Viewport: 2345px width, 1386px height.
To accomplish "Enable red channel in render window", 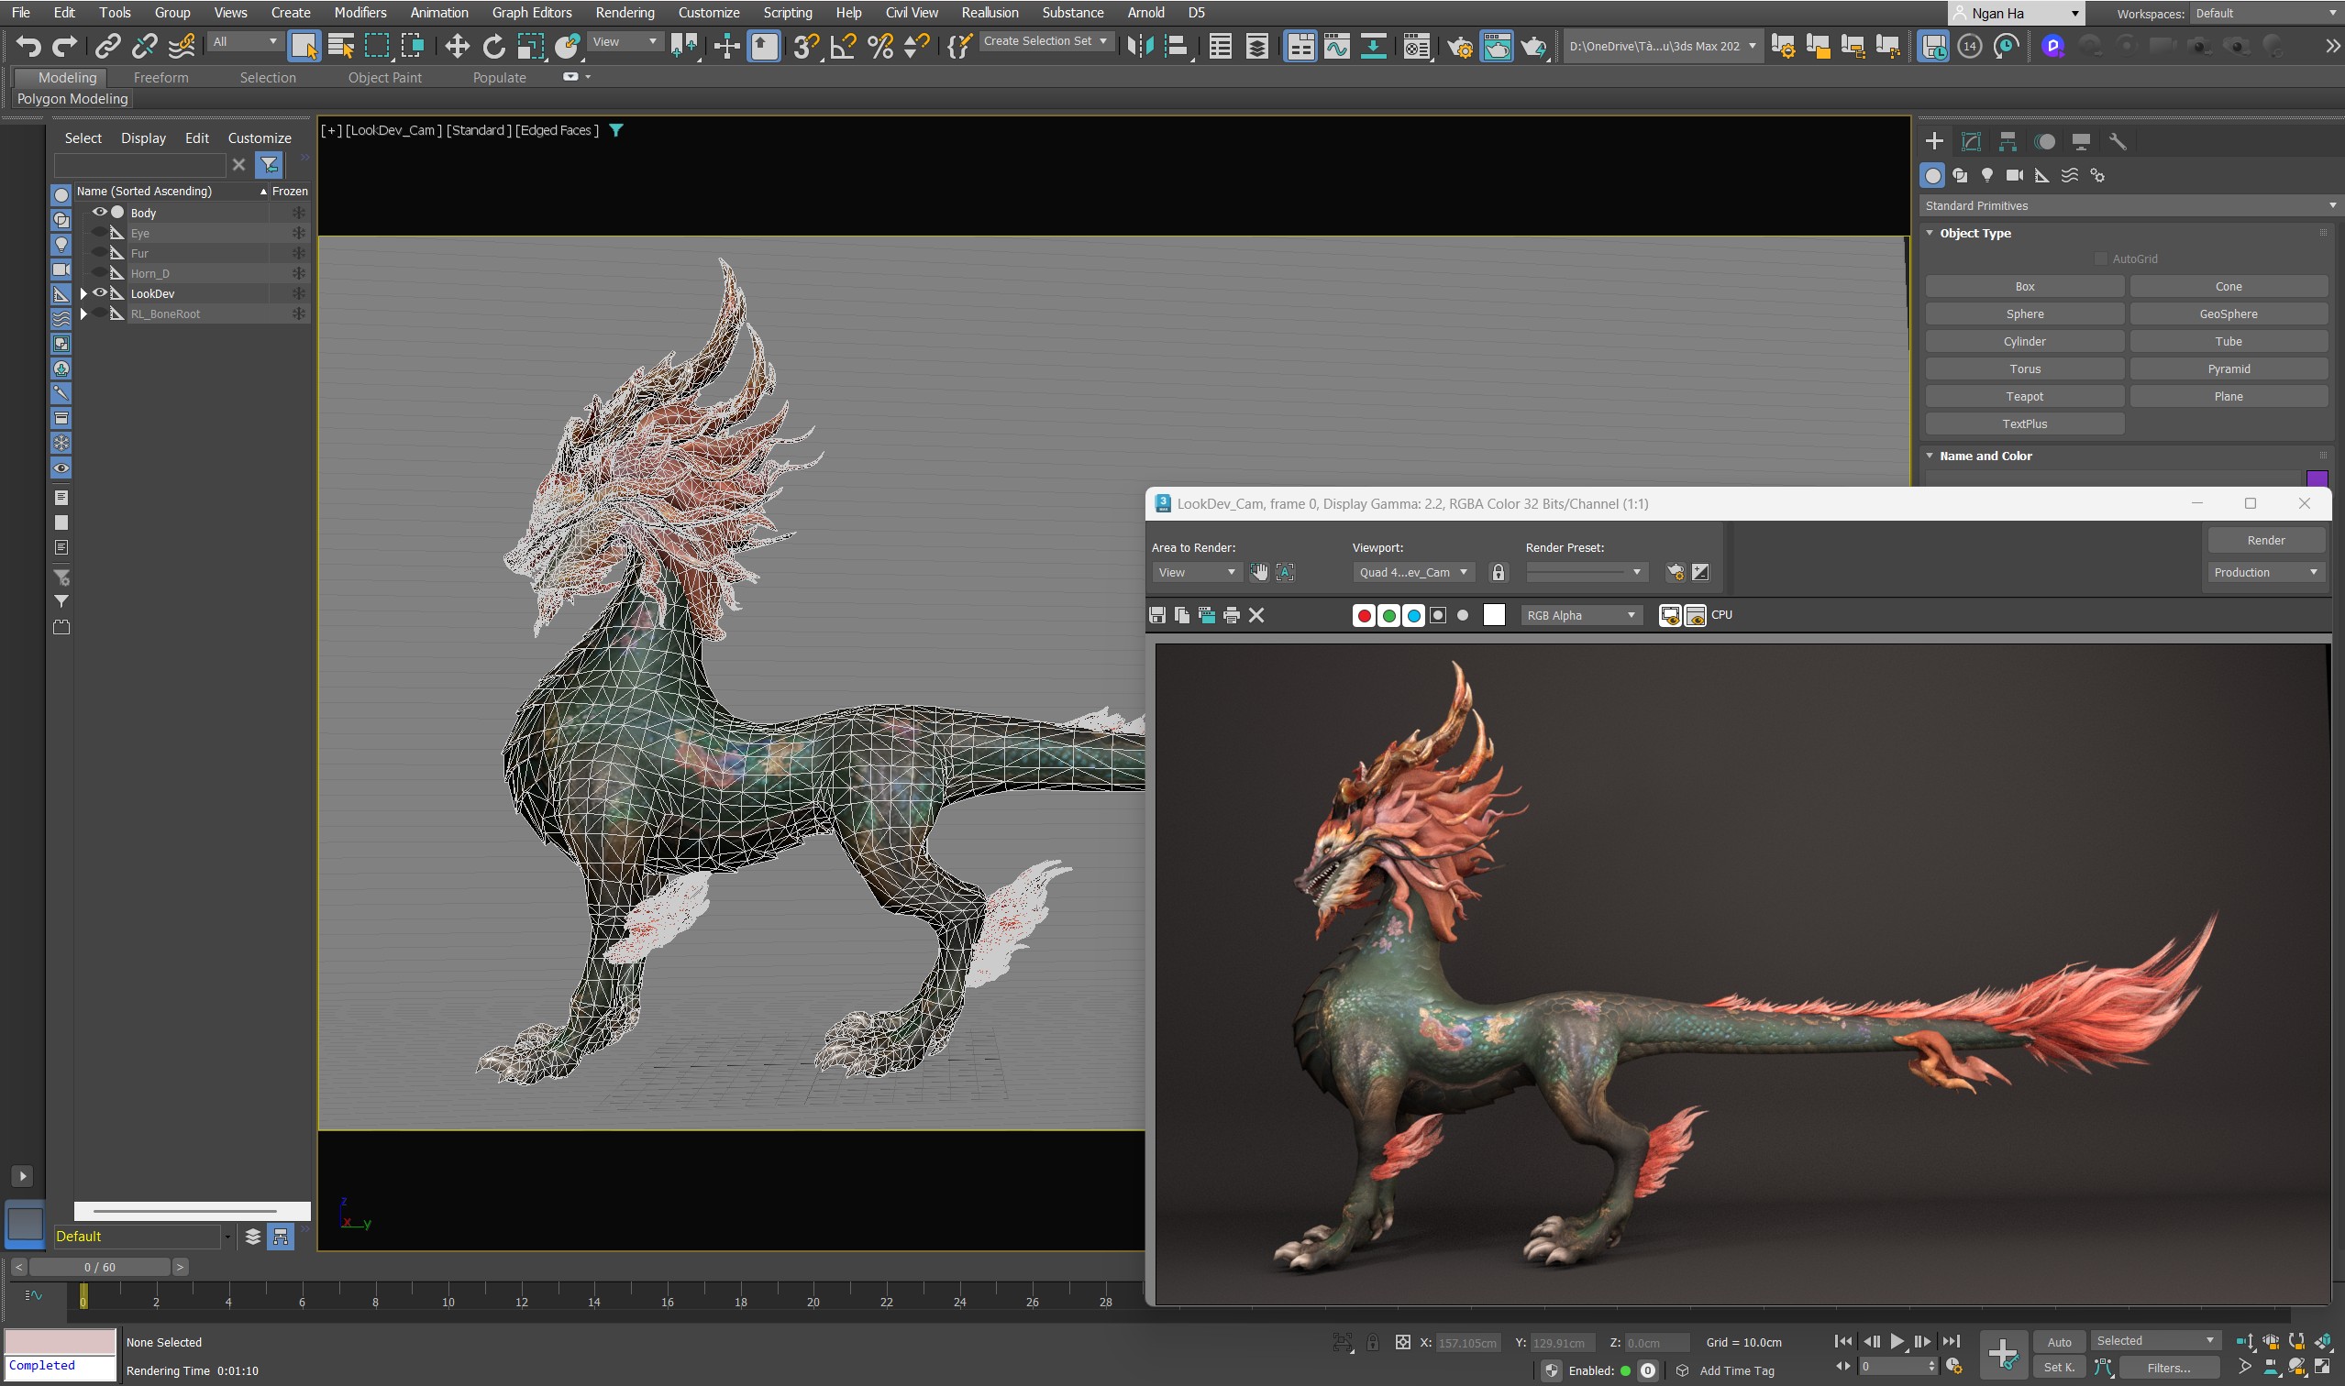I will point(1364,614).
